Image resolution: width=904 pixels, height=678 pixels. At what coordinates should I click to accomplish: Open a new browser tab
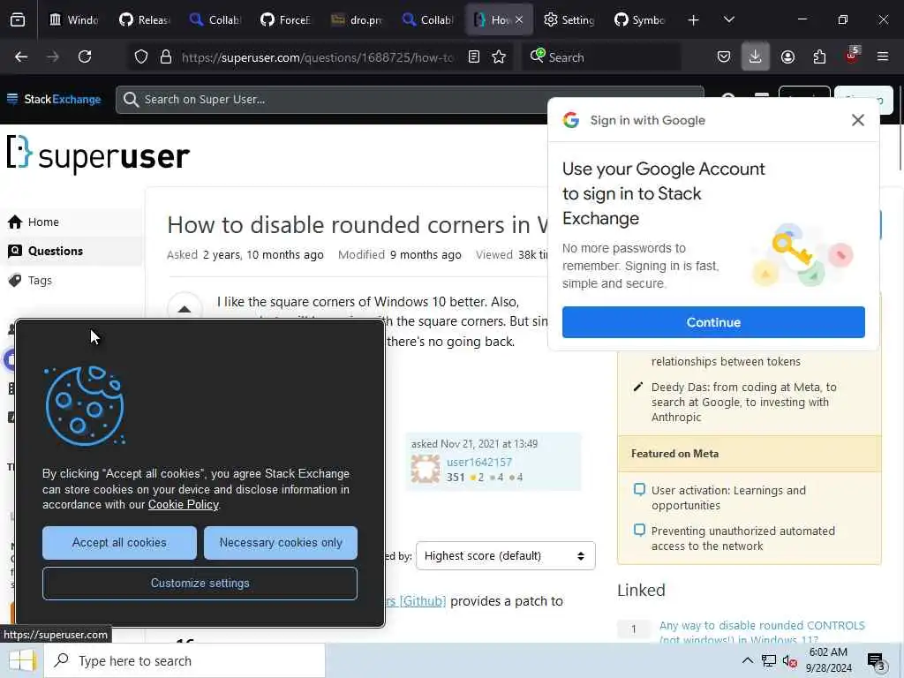pos(694,20)
